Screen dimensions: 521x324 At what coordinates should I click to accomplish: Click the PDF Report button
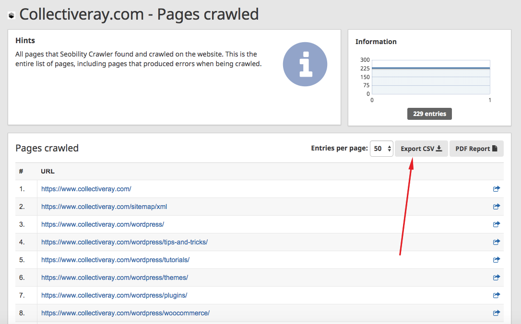coord(476,149)
